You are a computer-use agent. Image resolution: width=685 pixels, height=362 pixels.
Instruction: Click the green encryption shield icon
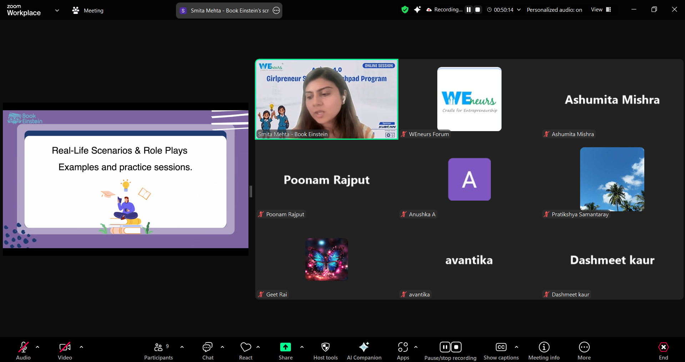click(405, 10)
